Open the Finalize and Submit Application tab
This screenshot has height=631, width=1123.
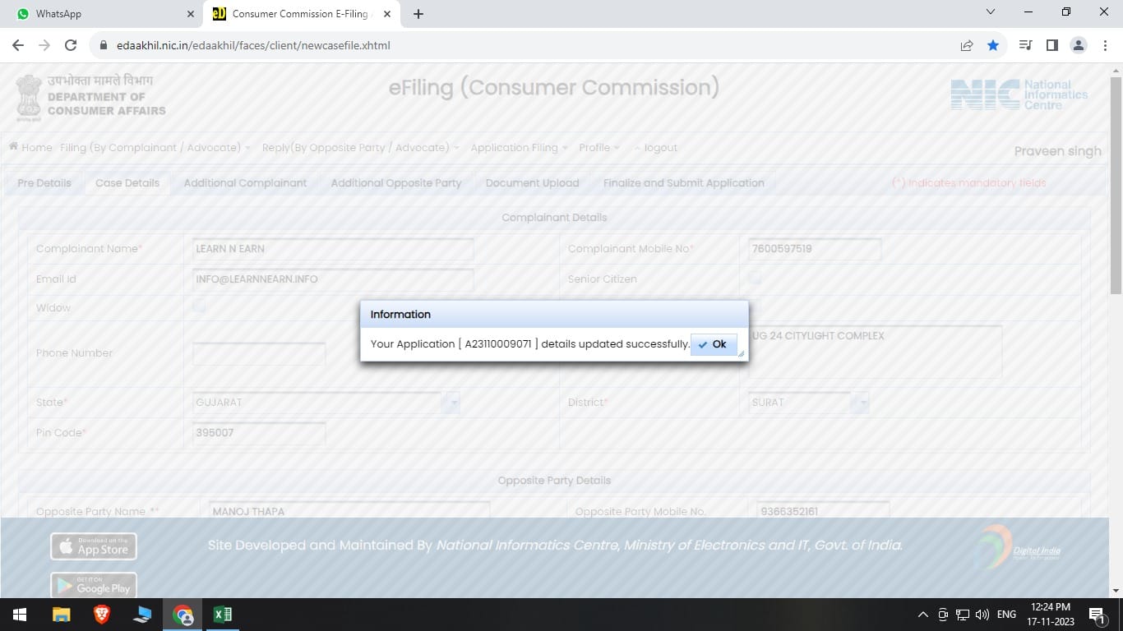coord(683,183)
